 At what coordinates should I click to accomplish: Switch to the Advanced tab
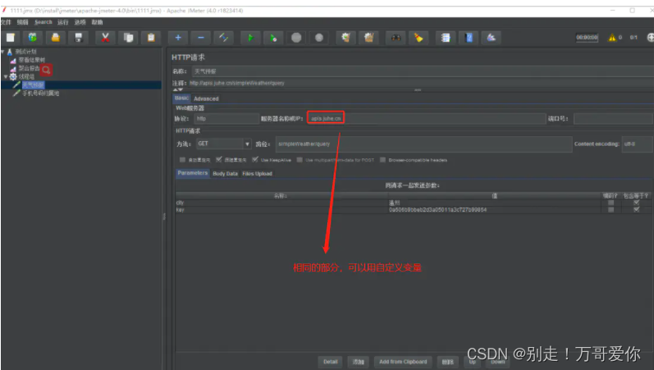206,99
